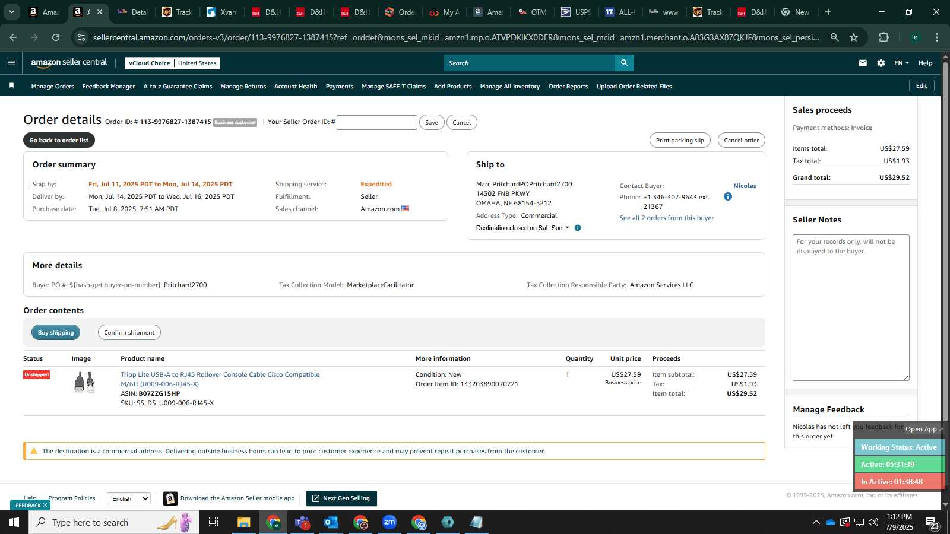Open Windows Start menu

(14, 522)
